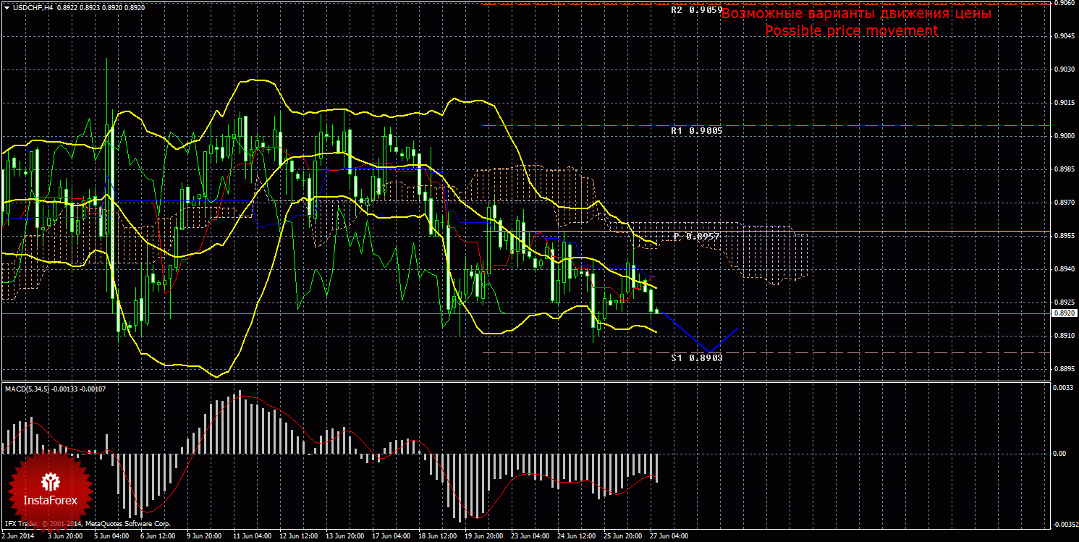The height and width of the screenshot is (542, 1079).
Task: Click the red 'Possible price movement' text
Action: click(851, 30)
